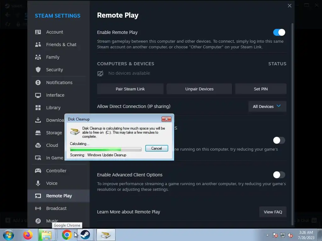Click the Broadcast signal icon

[x=38, y=208]
